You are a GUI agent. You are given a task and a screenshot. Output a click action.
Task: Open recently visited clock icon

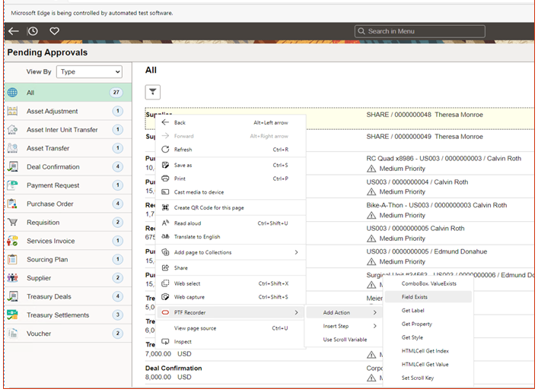pos(33,31)
